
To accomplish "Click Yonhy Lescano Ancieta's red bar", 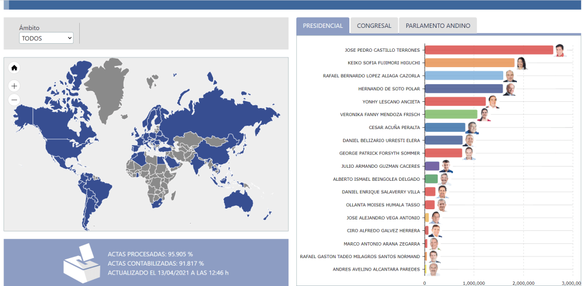I will click(x=455, y=102).
